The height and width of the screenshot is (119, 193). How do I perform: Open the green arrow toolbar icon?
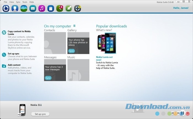(x=68, y=9)
